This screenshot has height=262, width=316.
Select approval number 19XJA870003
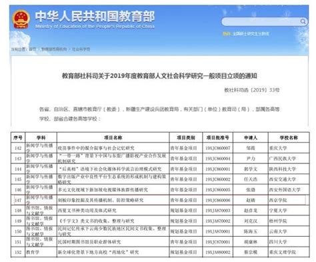pos(217,211)
